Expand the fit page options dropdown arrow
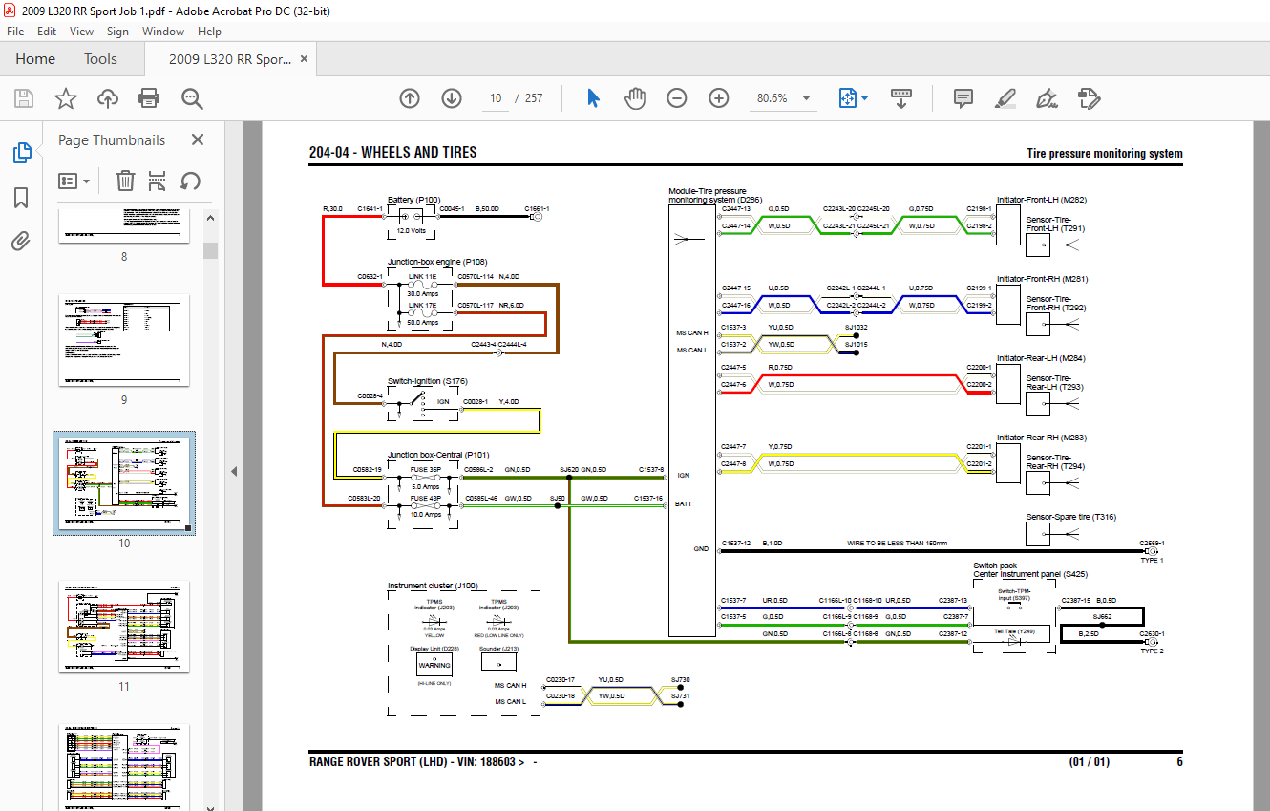Viewport: 1270px width, 811px height. [865, 98]
